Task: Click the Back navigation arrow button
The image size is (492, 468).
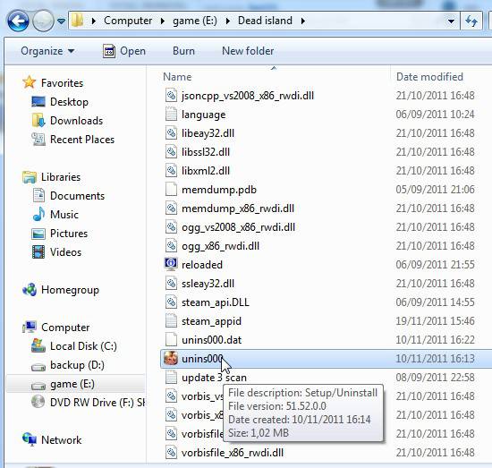Action: [18, 21]
